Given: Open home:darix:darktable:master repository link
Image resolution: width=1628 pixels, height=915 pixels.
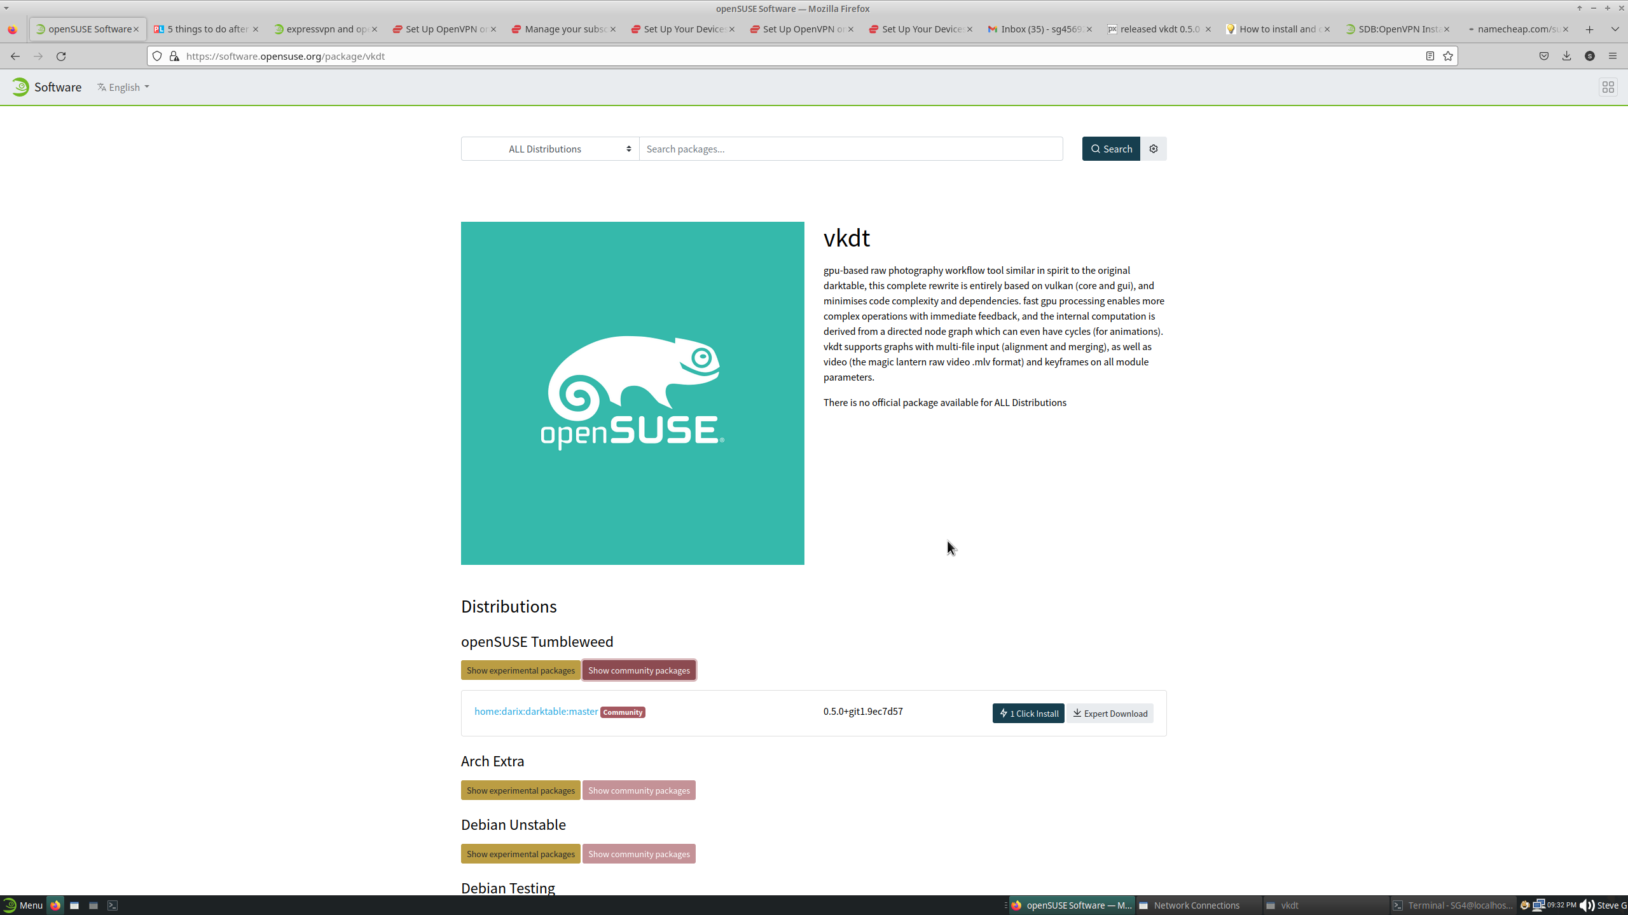Looking at the screenshot, I should tap(536, 712).
